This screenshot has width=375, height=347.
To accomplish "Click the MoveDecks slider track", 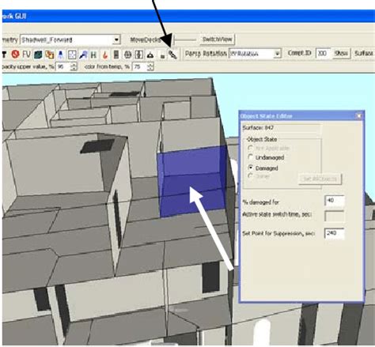I will coord(184,40).
